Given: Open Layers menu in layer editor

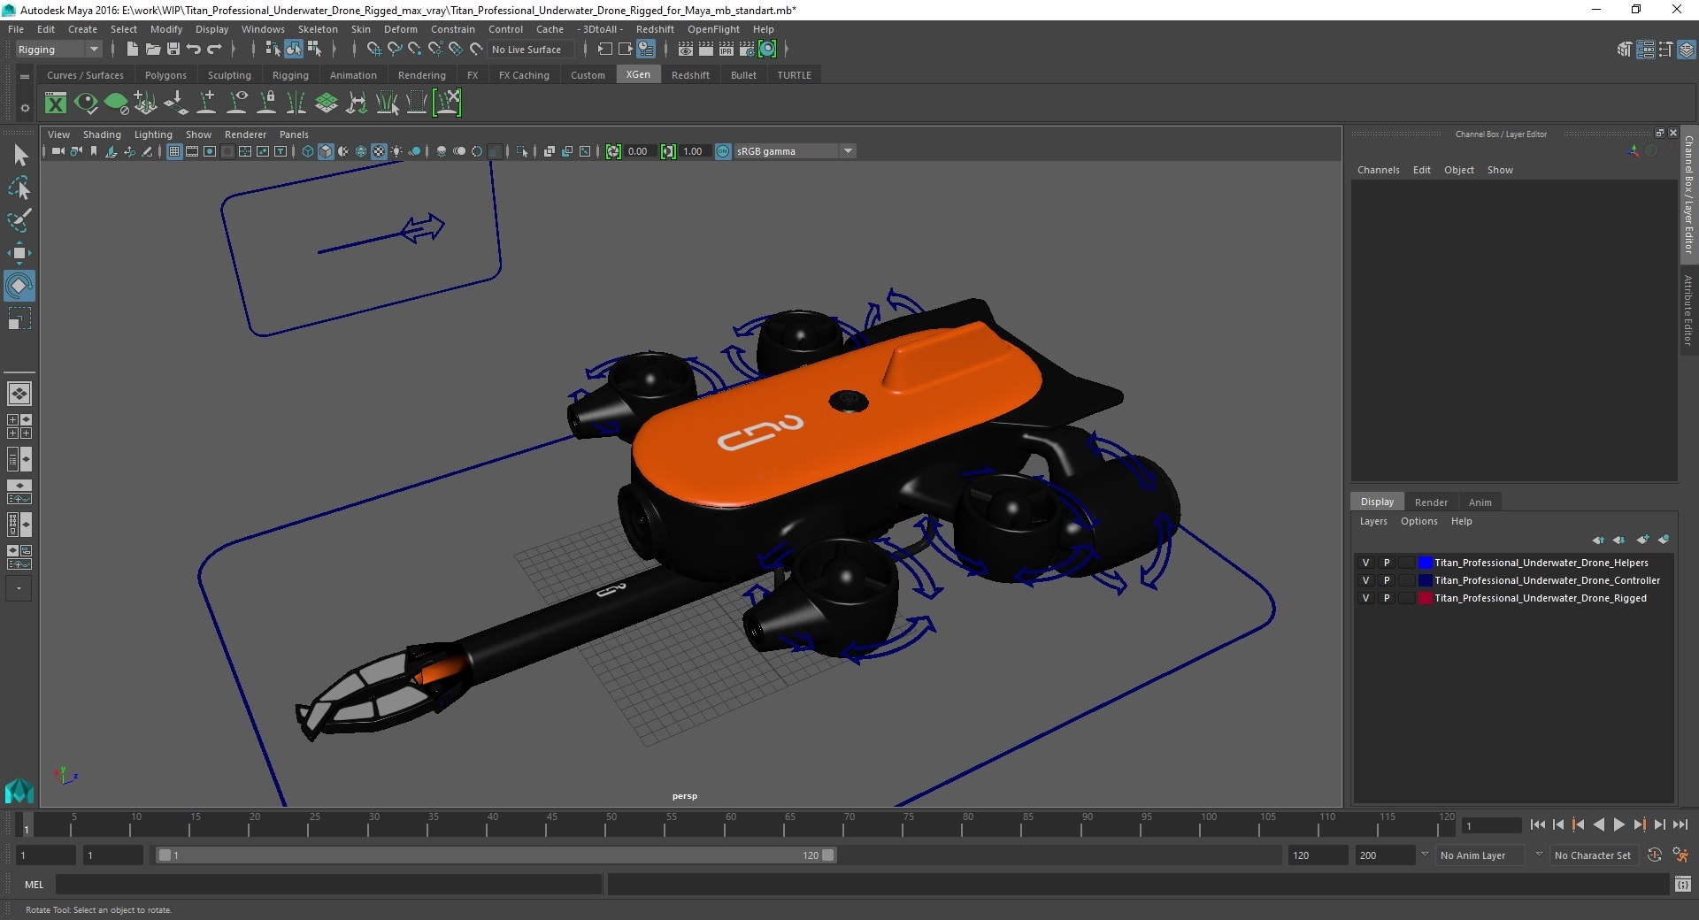Looking at the screenshot, I should (1373, 521).
